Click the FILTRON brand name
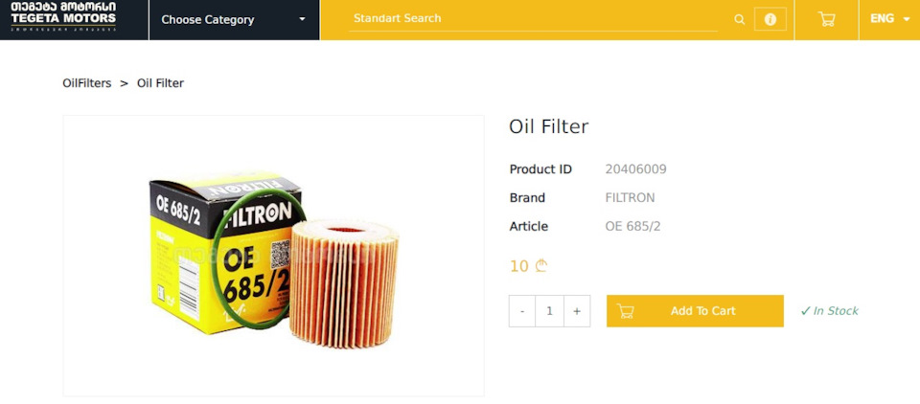Screen dimensions: 920x404 pos(630,198)
